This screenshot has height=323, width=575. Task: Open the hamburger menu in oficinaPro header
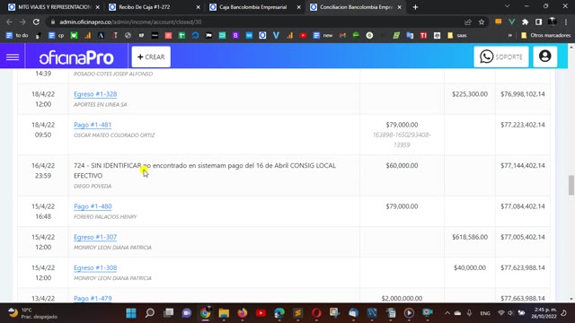click(x=13, y=57)
